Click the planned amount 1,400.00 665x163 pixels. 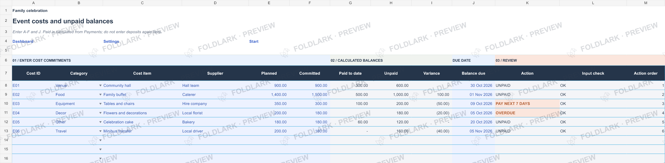pyautogui.click(x=269, y=95)
